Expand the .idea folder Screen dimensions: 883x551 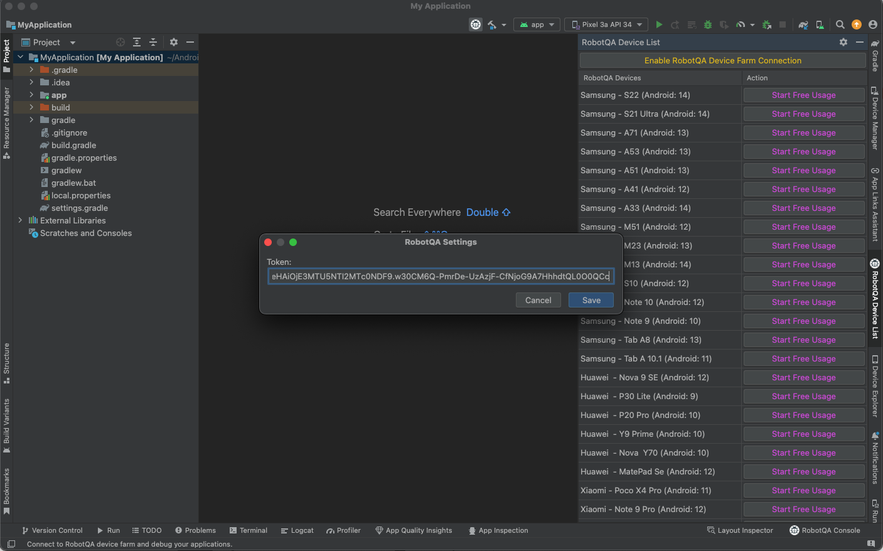31,82
